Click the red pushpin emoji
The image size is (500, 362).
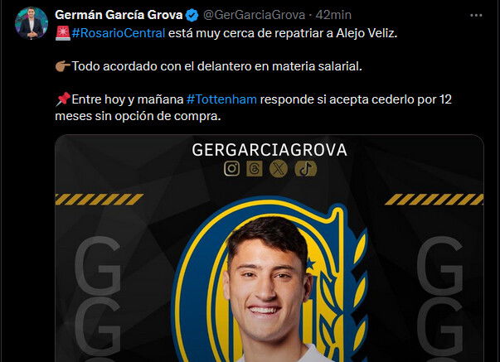pos(63,99)
